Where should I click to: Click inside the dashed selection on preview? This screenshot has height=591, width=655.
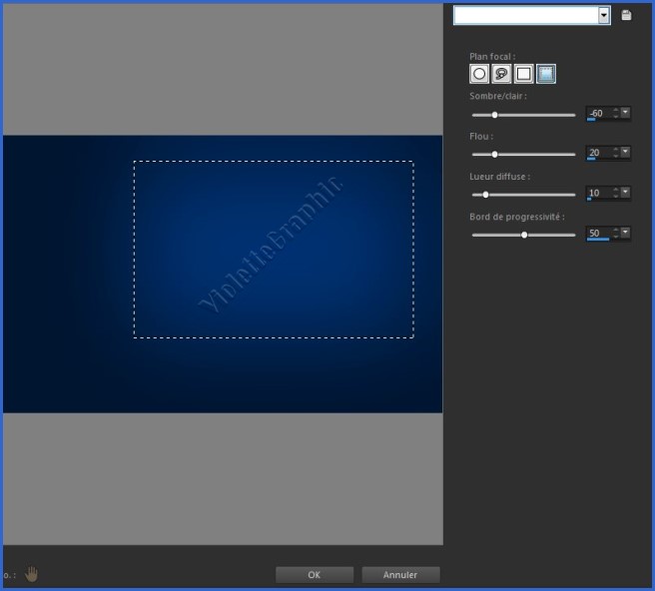pyautogui.click(x=273, y=249)
